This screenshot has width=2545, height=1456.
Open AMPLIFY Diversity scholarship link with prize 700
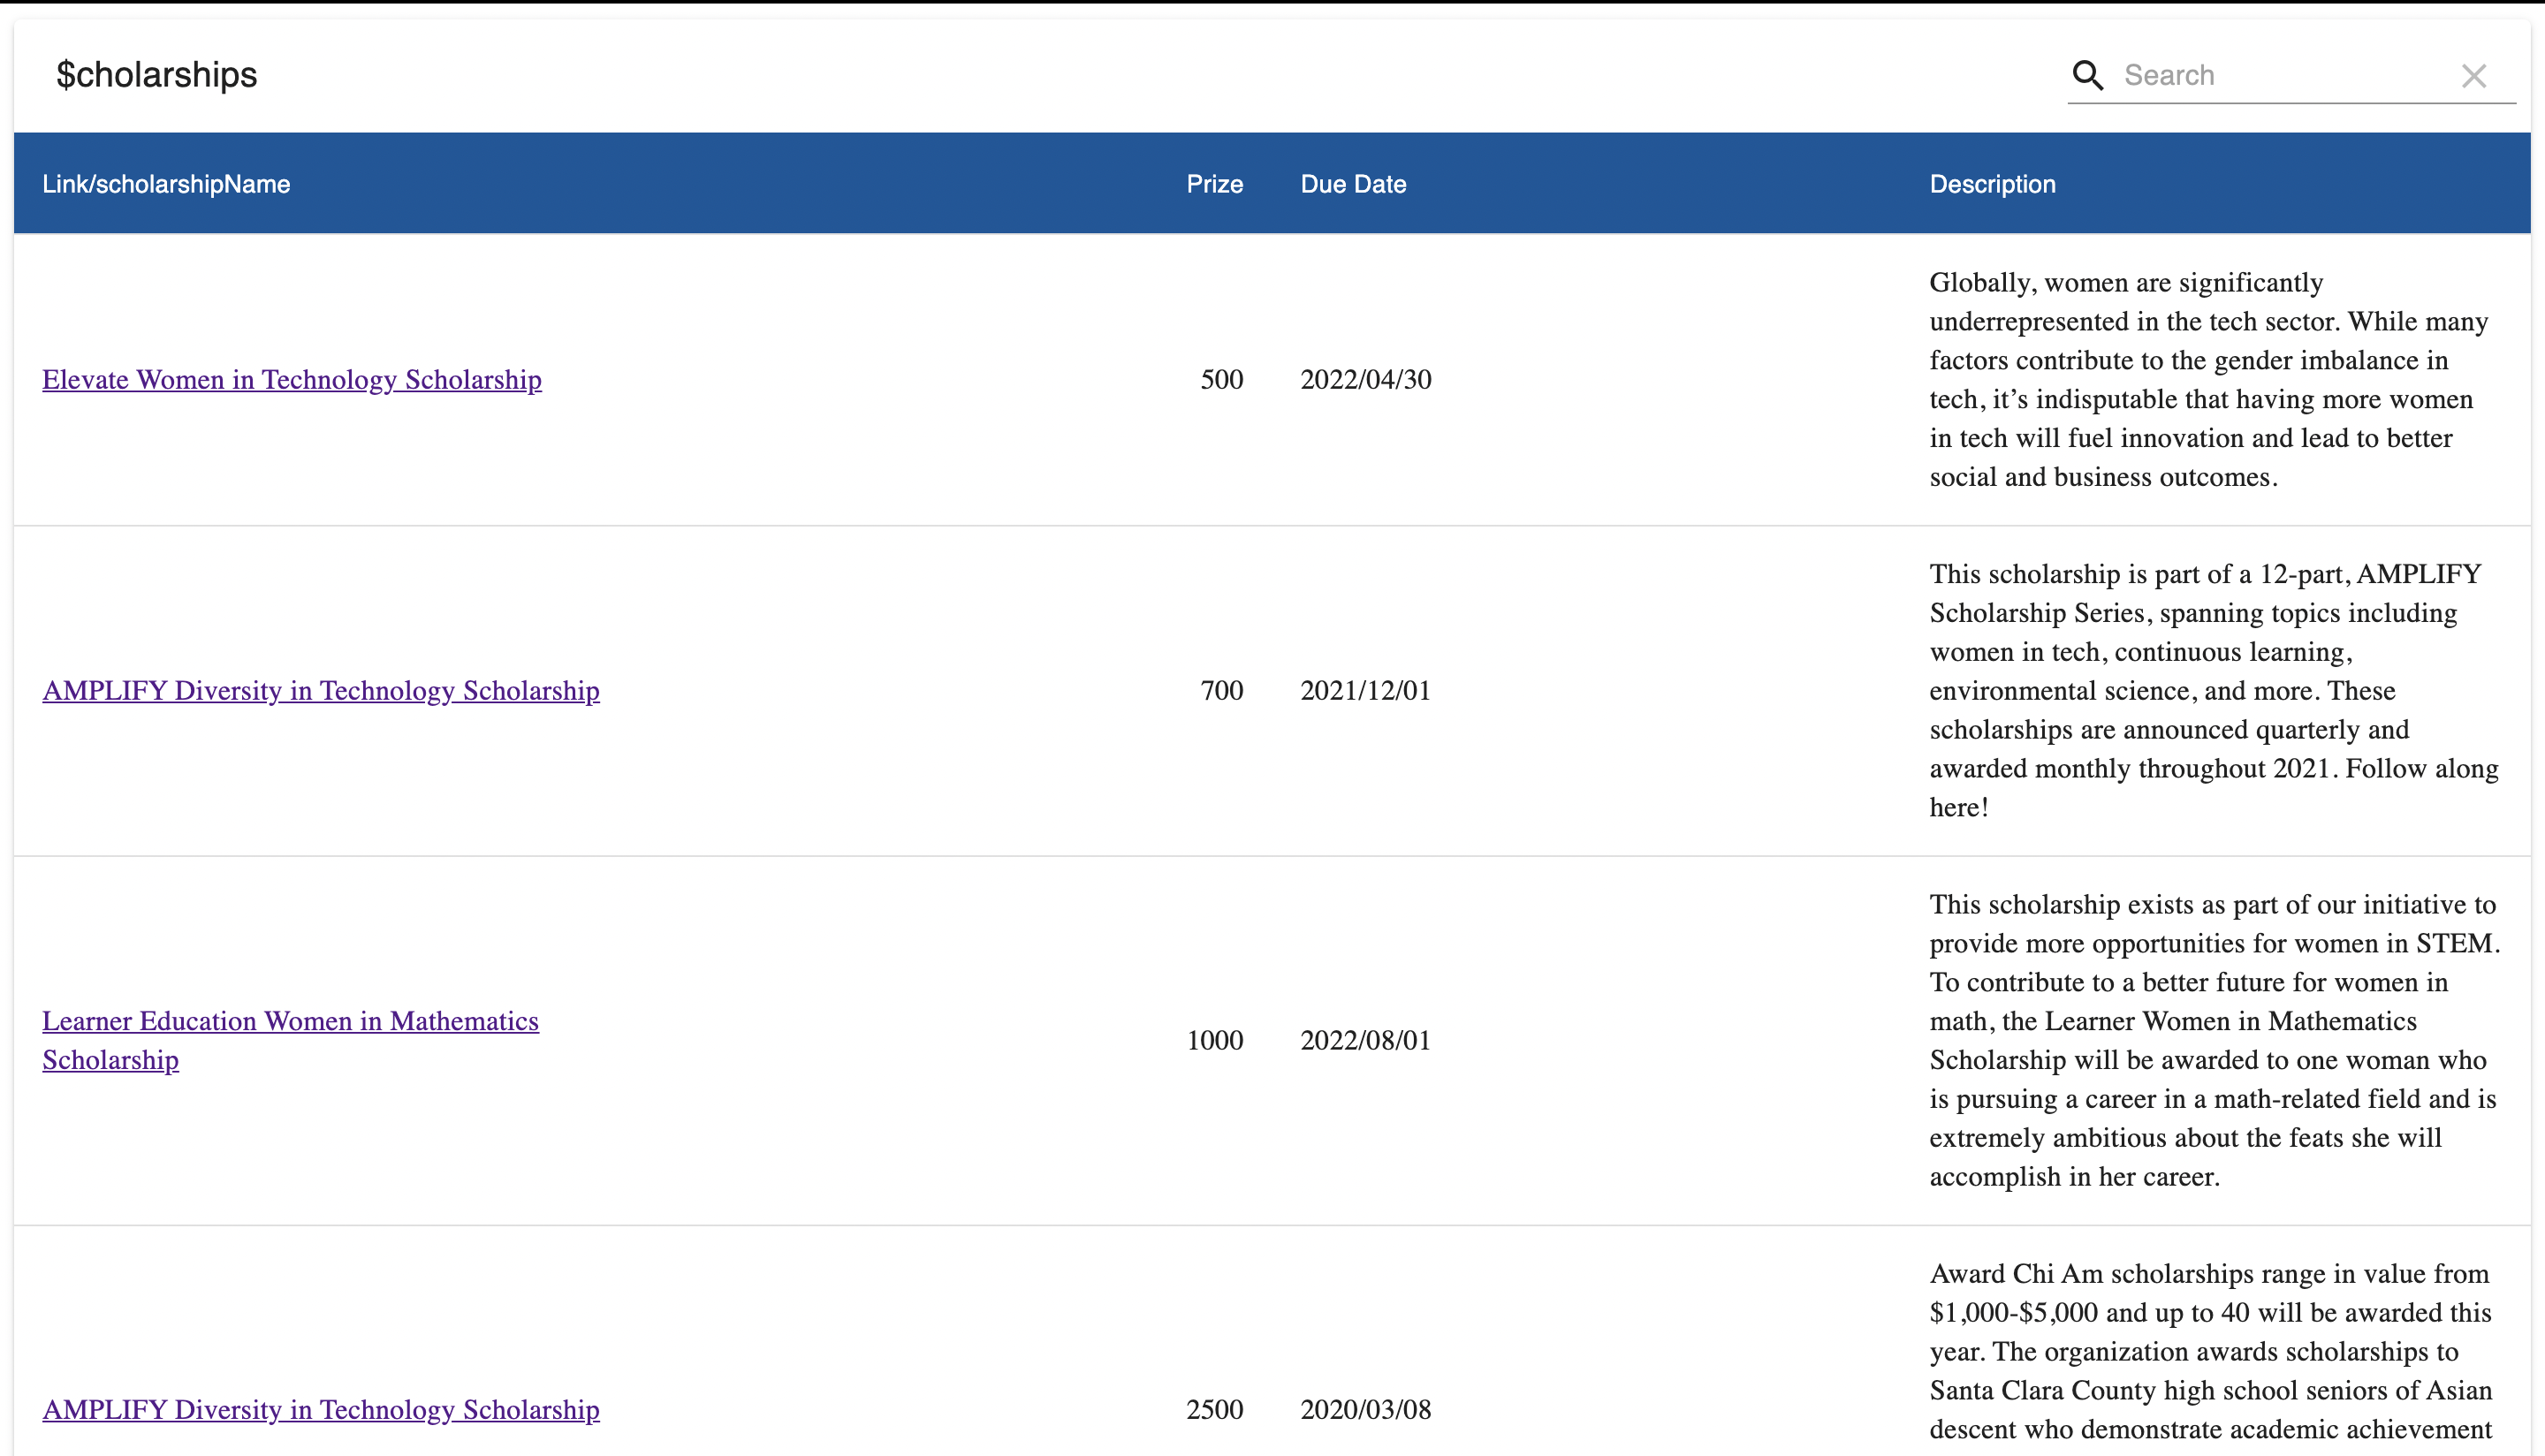pos(321,691)
